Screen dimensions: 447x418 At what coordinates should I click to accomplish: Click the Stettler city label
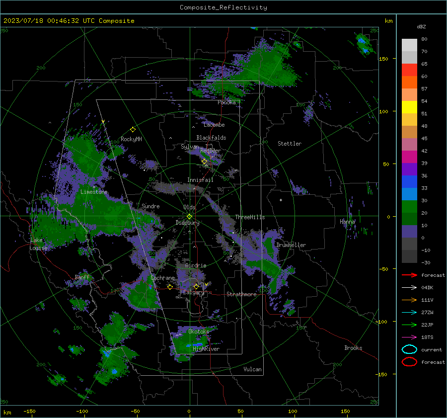[290, 144]
